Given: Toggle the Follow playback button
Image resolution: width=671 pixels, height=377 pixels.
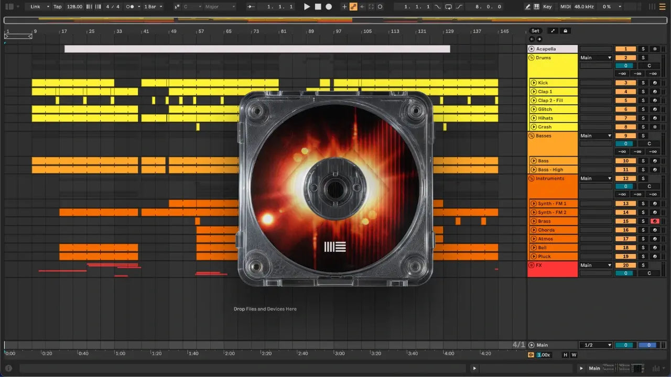Looking at the screenshot, I should [251, 7].
